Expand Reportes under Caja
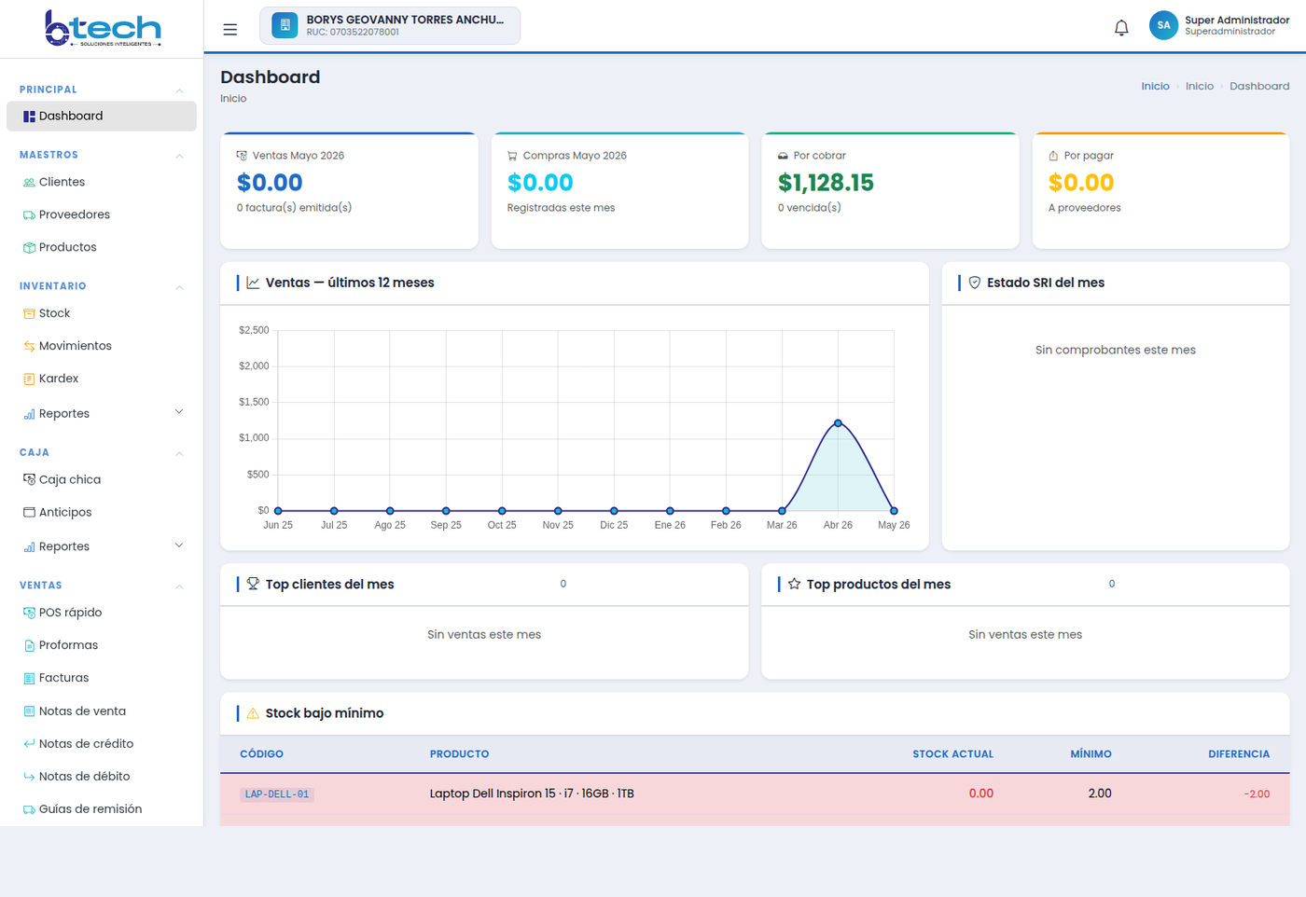 coord(179,545)
